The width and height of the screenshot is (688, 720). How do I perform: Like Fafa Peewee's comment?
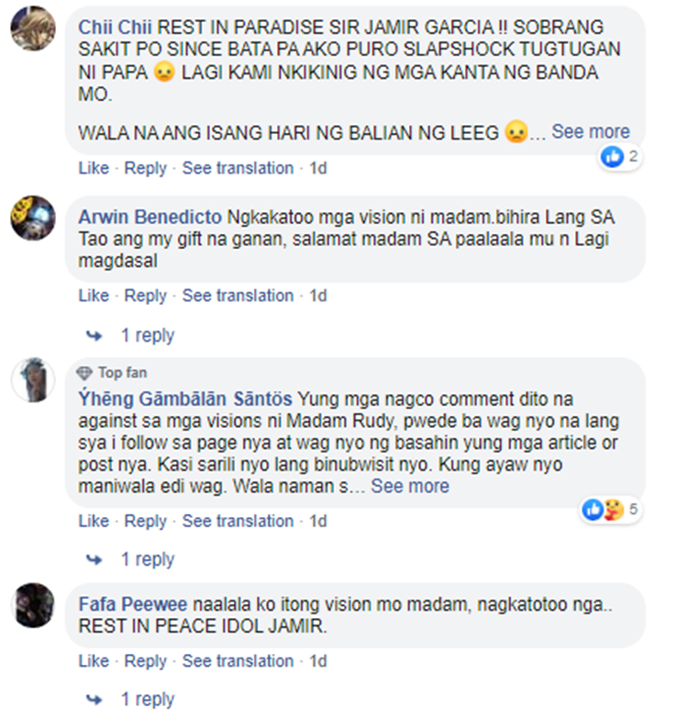click(x=94, y=661)
